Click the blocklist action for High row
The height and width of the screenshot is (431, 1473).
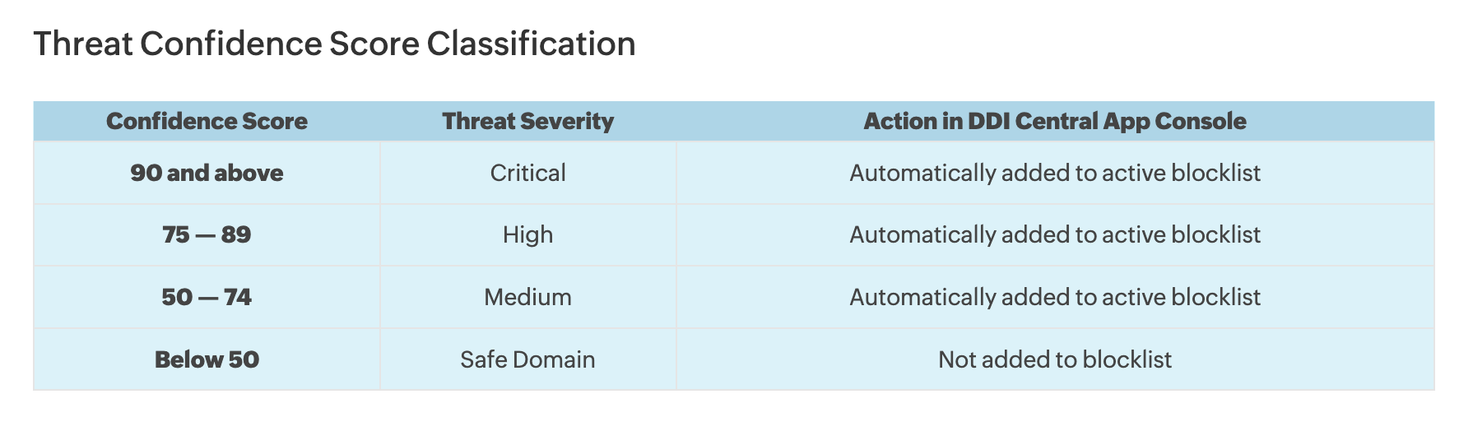(x=1055, y=234)
